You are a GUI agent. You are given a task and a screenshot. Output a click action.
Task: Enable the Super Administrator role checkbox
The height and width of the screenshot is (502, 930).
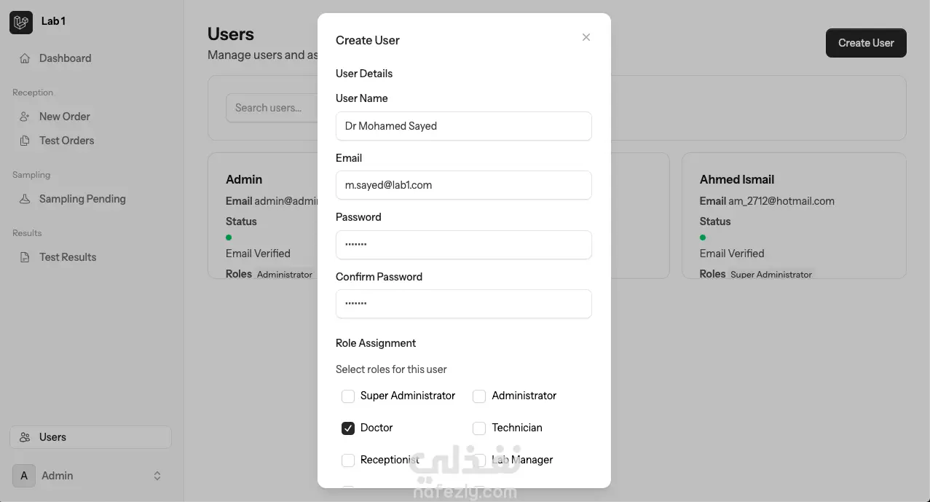(x=348, y=396)
